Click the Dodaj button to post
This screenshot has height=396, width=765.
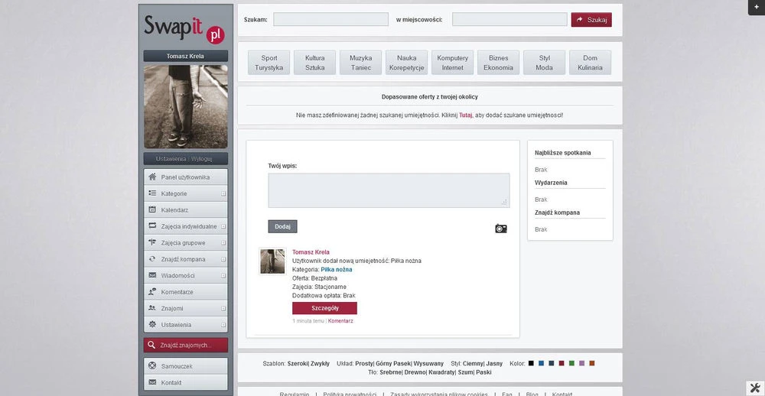(282, 226)
